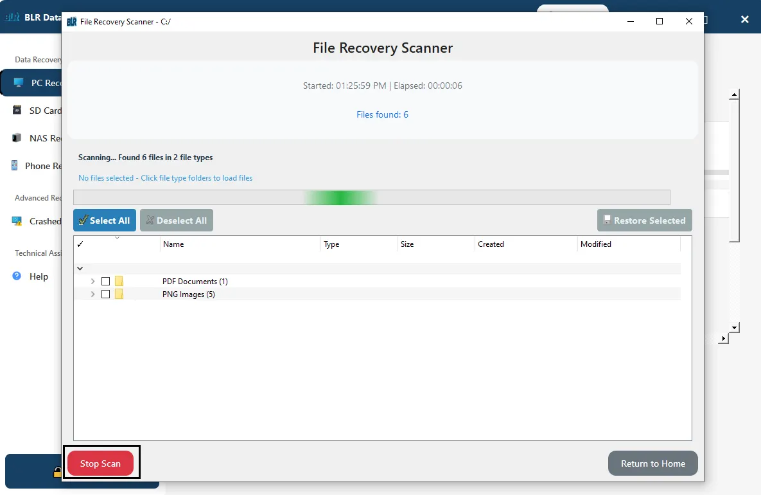Tick the PNG Images checkbox
Screen dimensions: 761x495
(106, 294)
